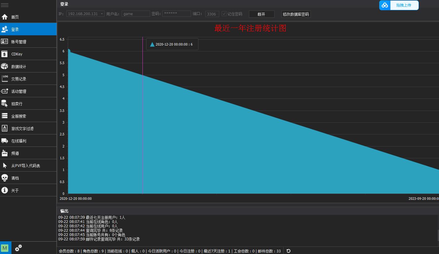Click the 修改数据库密码 button
This screenshot has width=439, height=254.
[296, 14]
